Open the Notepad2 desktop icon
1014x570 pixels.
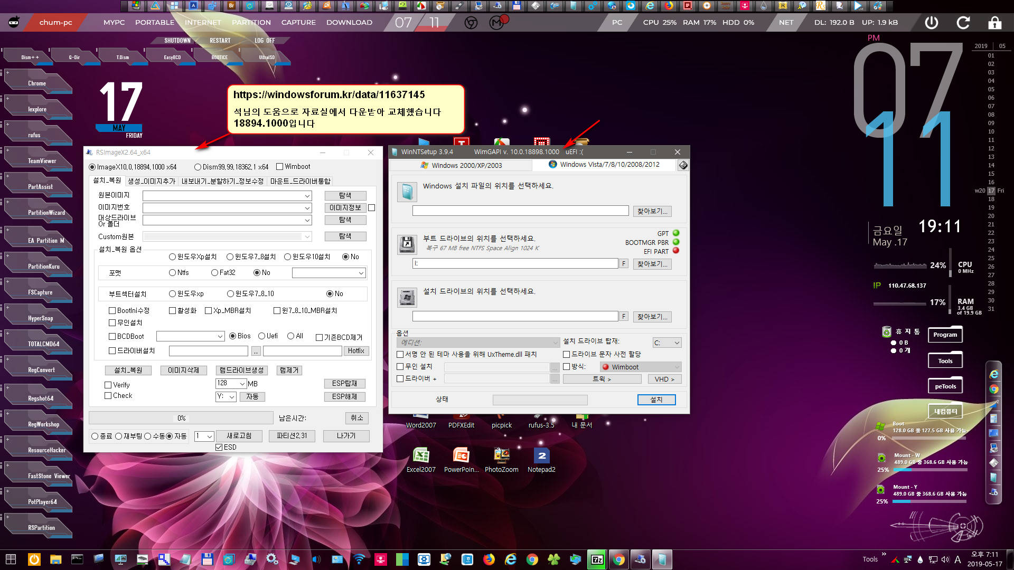click(541, 460)
